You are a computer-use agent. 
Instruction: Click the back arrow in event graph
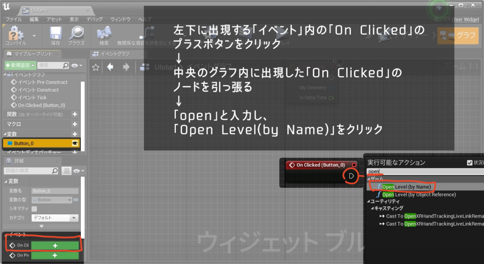tap(110, 67)
